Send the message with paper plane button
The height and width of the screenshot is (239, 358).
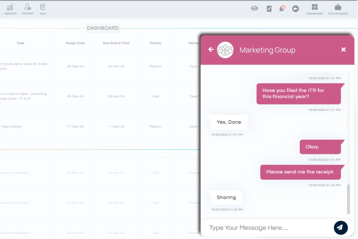point(341,228)
